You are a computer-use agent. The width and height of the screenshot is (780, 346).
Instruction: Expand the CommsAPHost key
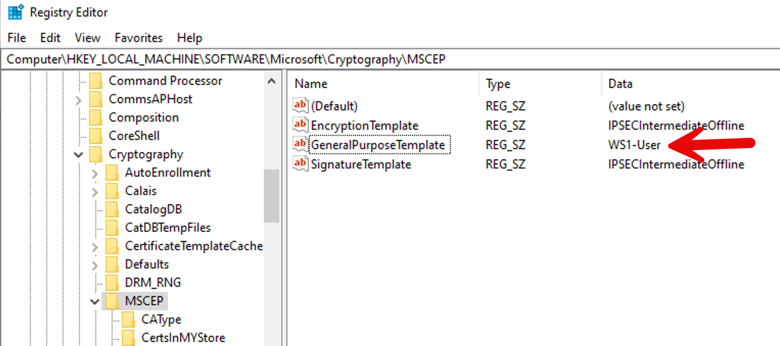click(x=78, y=100)
